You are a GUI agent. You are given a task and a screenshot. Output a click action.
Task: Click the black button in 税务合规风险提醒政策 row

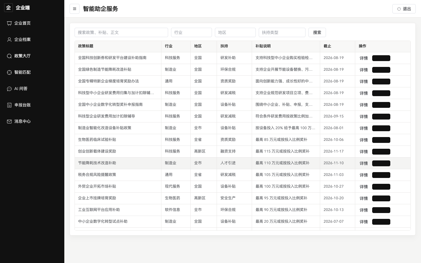tap(381, 175)
